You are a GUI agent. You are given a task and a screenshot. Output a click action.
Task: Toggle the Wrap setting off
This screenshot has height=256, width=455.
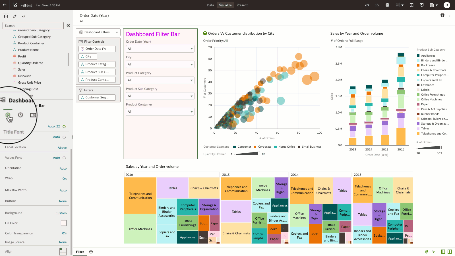[65, 178]
